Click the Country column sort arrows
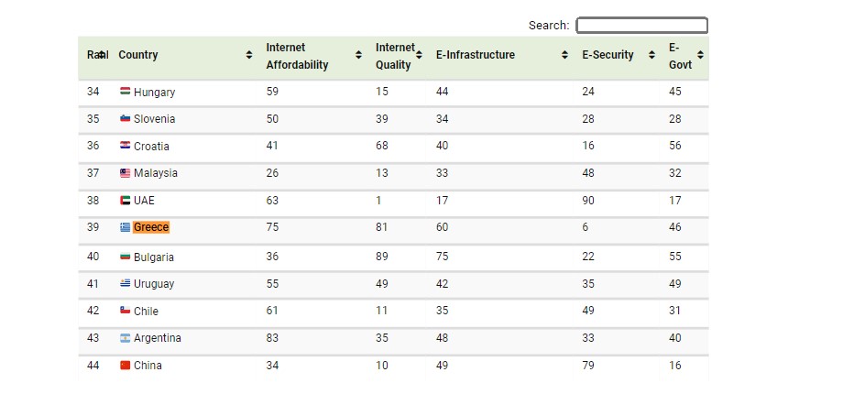 249,54
